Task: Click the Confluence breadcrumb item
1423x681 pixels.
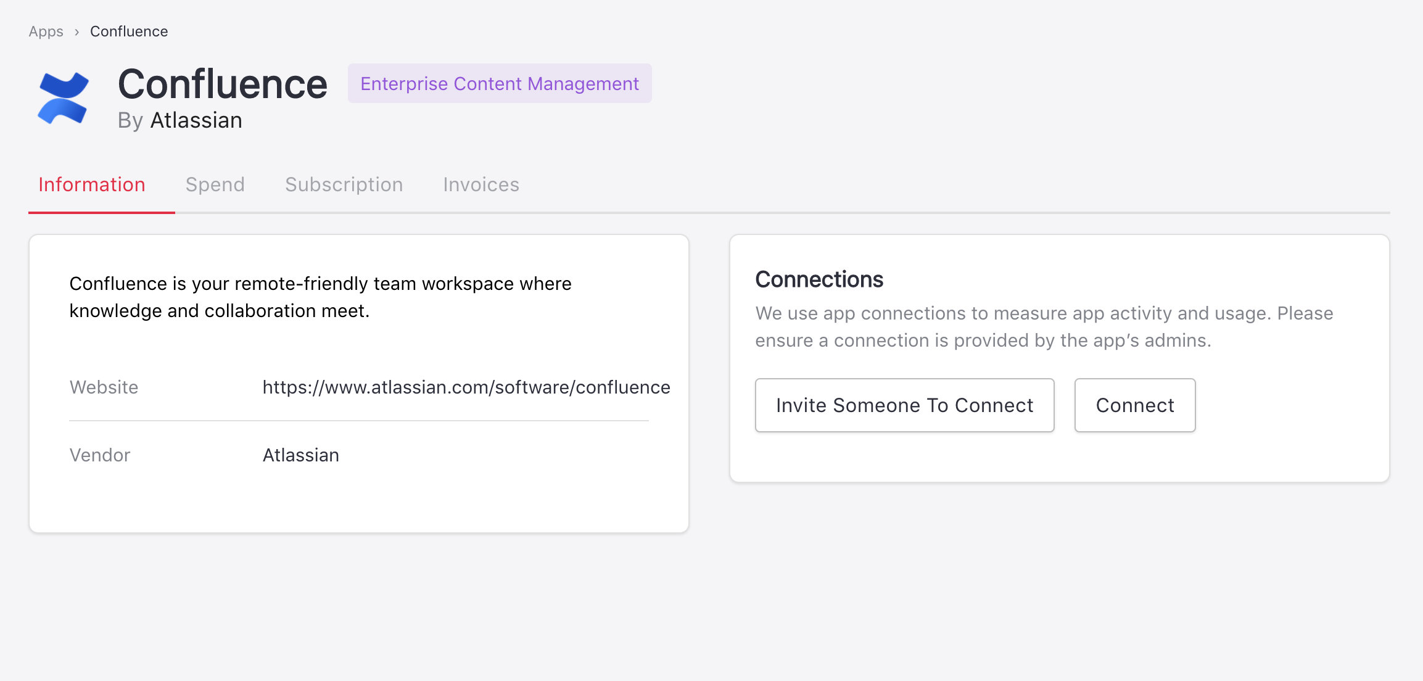Action: point(129,31)
